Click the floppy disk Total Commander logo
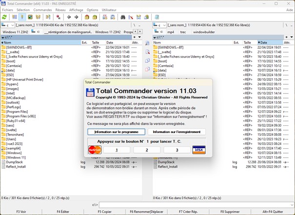Screen dimensions: 295x215 point(90,93)
